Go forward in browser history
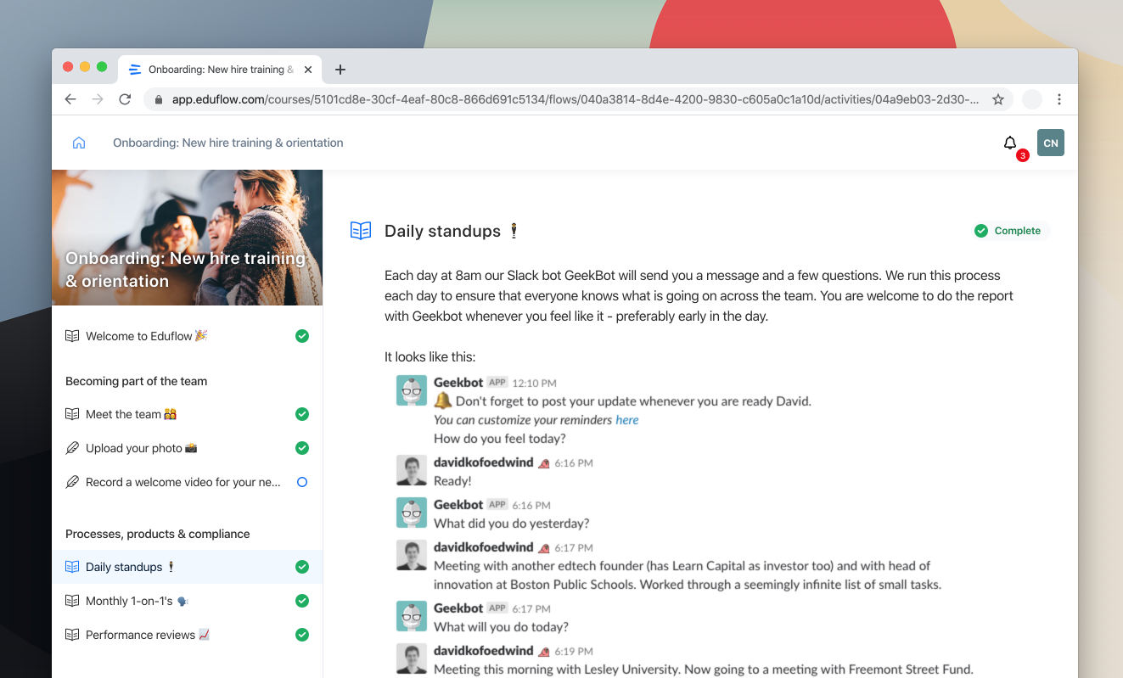 pos(98,99)
